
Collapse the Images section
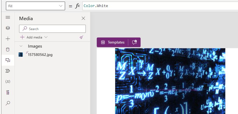21,46
